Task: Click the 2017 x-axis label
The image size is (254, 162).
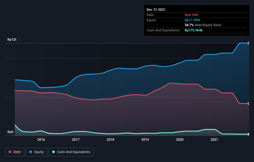Action: pyautogui.click(x=76, y=140)
